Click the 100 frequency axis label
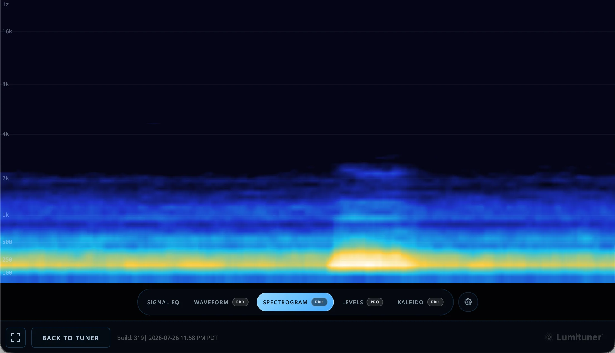The height and width of the screenshot is (353, 615). coord(7,273)
